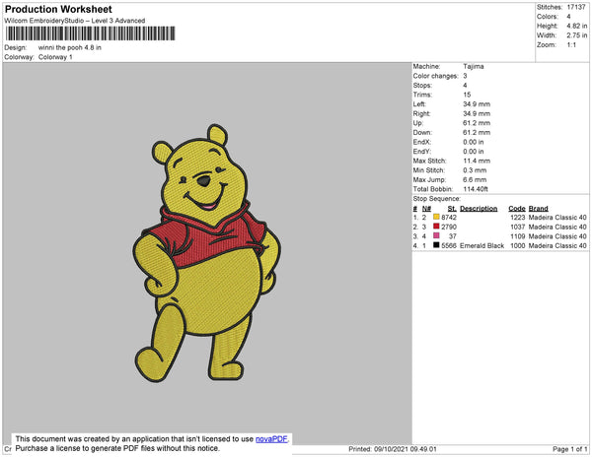Image resolution: width=592 pixels, height=457 pixels.
Task: Open the novaPDF link
Action: 271,439
